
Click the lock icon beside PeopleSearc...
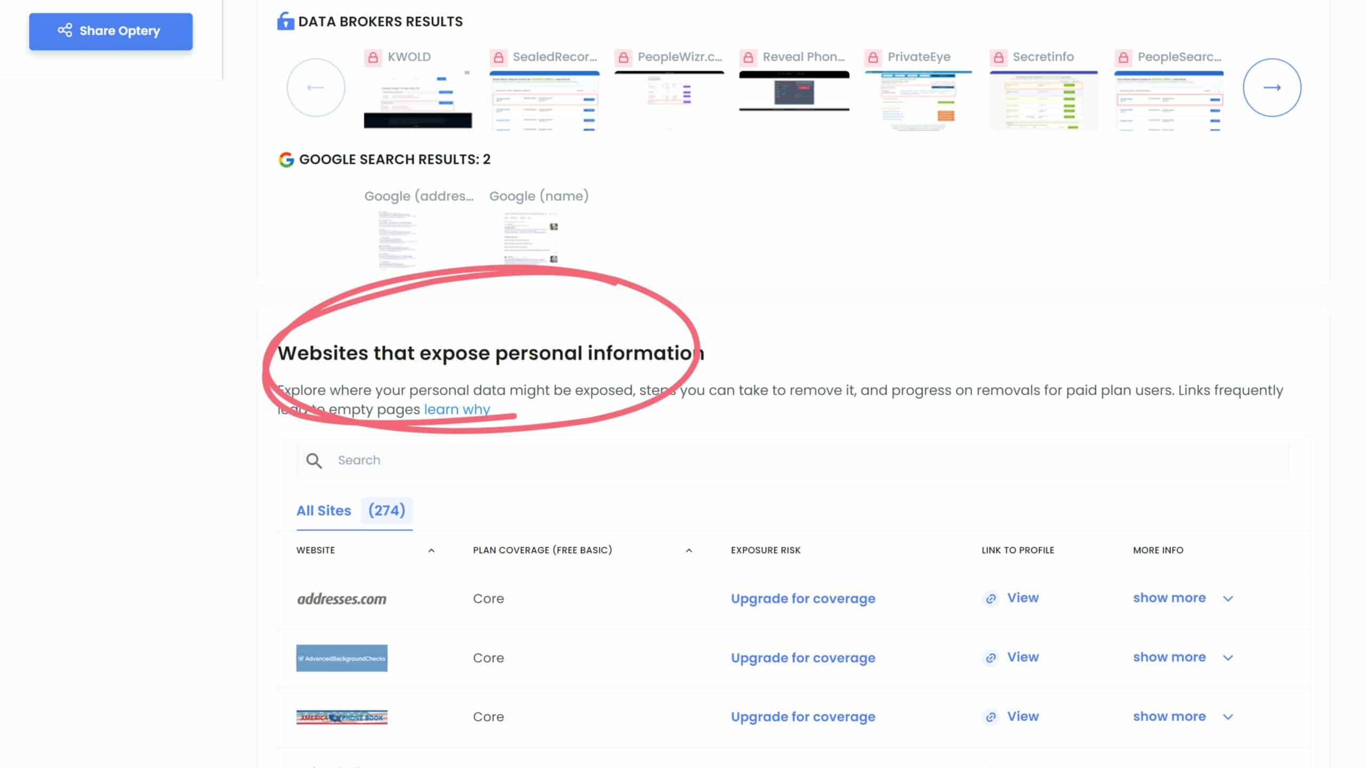click(x=1123, y=57)
